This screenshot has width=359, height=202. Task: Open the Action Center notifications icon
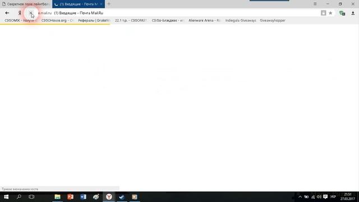click(x=325, y=197)
